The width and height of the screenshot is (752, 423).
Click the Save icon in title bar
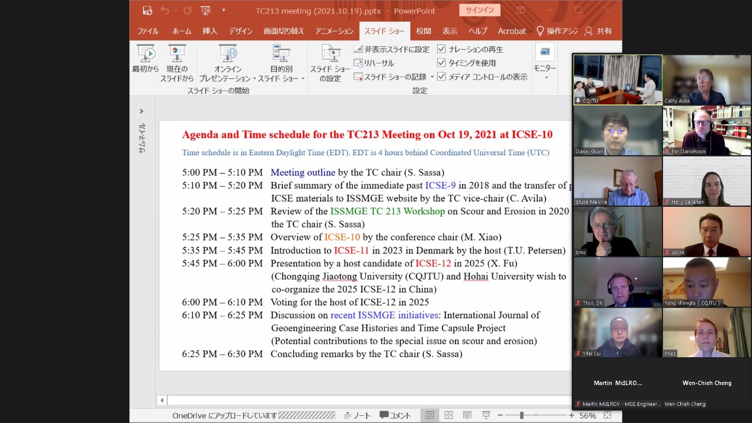[x=148, y=11]
